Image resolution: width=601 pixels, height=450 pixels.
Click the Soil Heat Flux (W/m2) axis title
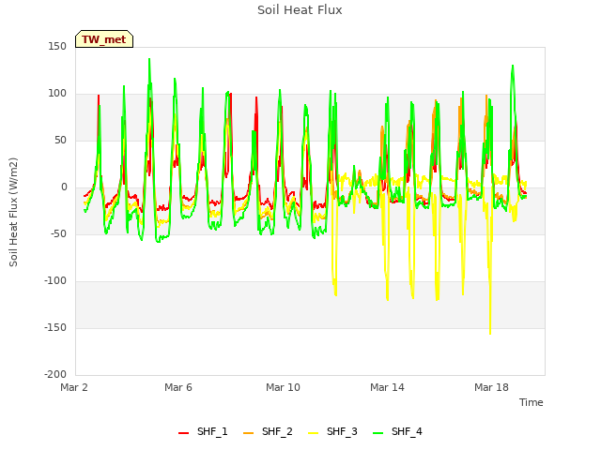pos(13,212)
